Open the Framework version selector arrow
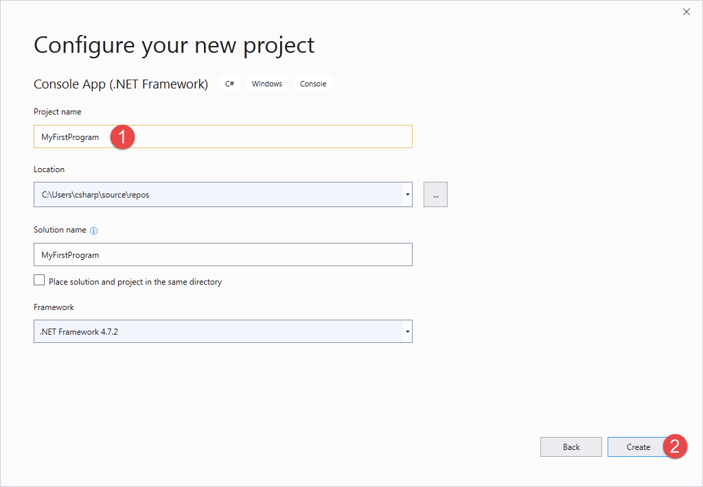Viewport: 703px width, 487px height. pos(407,331)
